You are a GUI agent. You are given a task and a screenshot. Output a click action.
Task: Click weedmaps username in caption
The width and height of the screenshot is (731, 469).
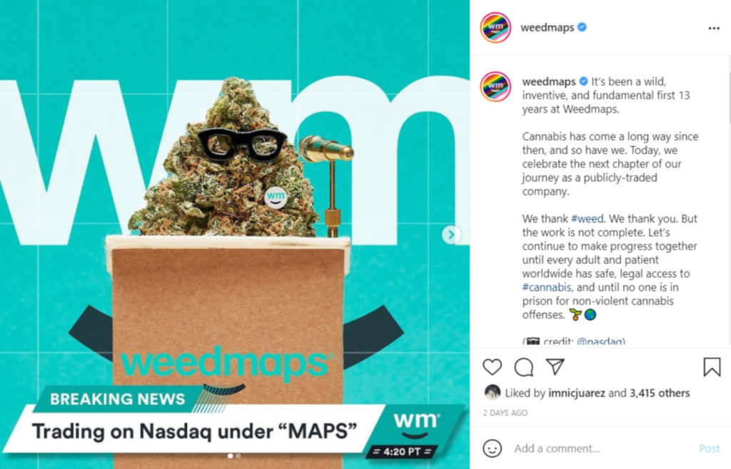(x=549, y=81)
